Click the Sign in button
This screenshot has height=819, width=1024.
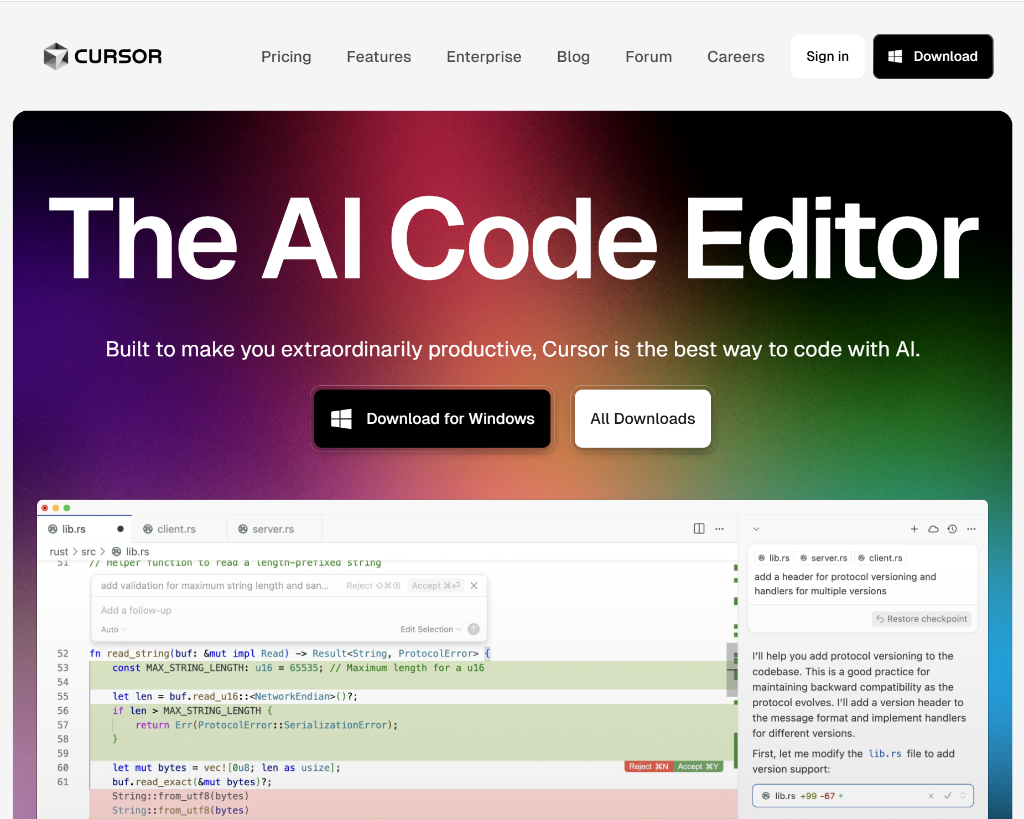pyautogui.click(x=827, y=56)
